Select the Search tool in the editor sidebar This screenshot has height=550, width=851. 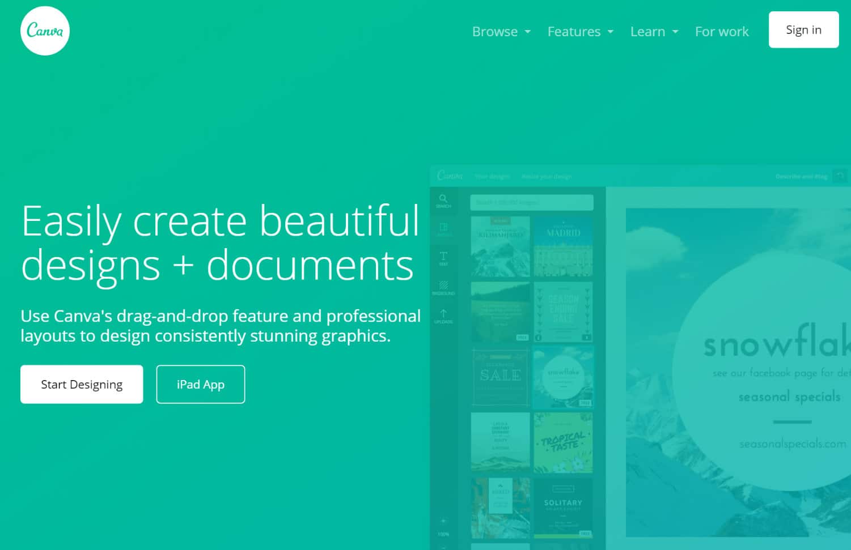click(x=443, y=200)
